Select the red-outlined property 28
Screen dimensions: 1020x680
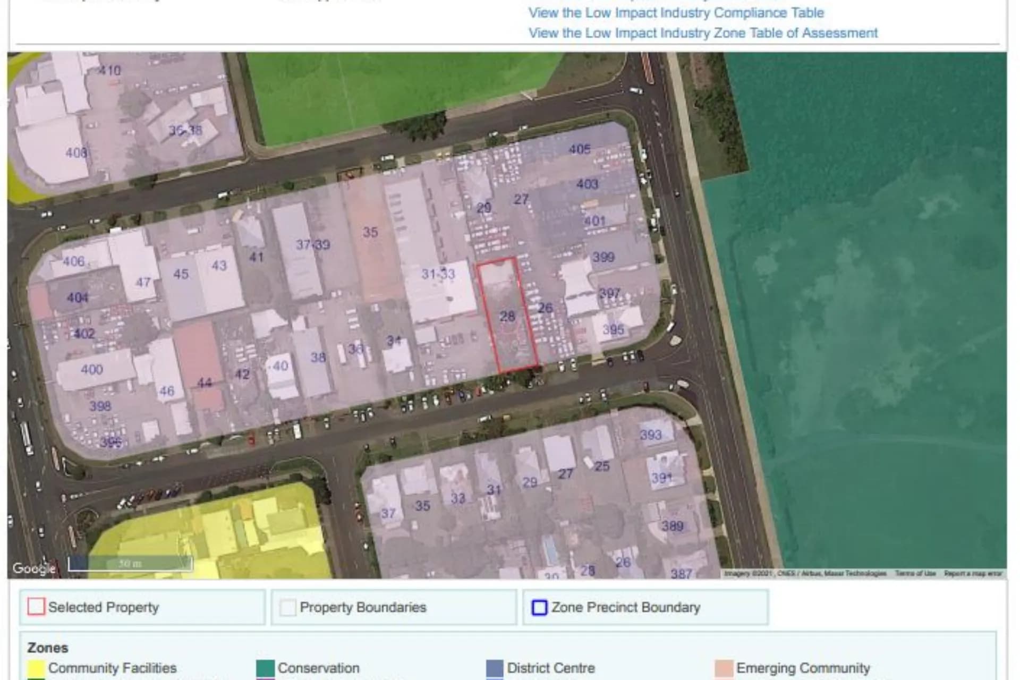coord(507,317)
